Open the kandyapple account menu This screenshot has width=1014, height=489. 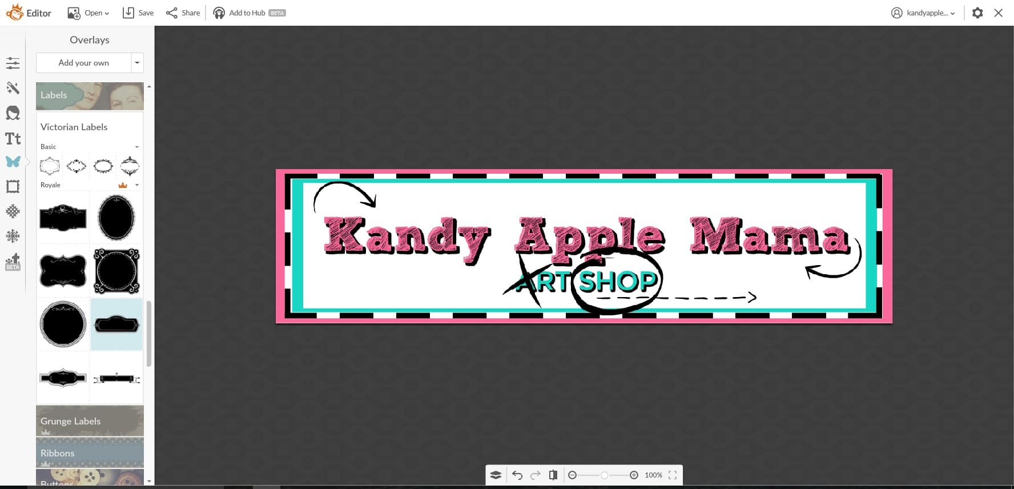(923, 13)
